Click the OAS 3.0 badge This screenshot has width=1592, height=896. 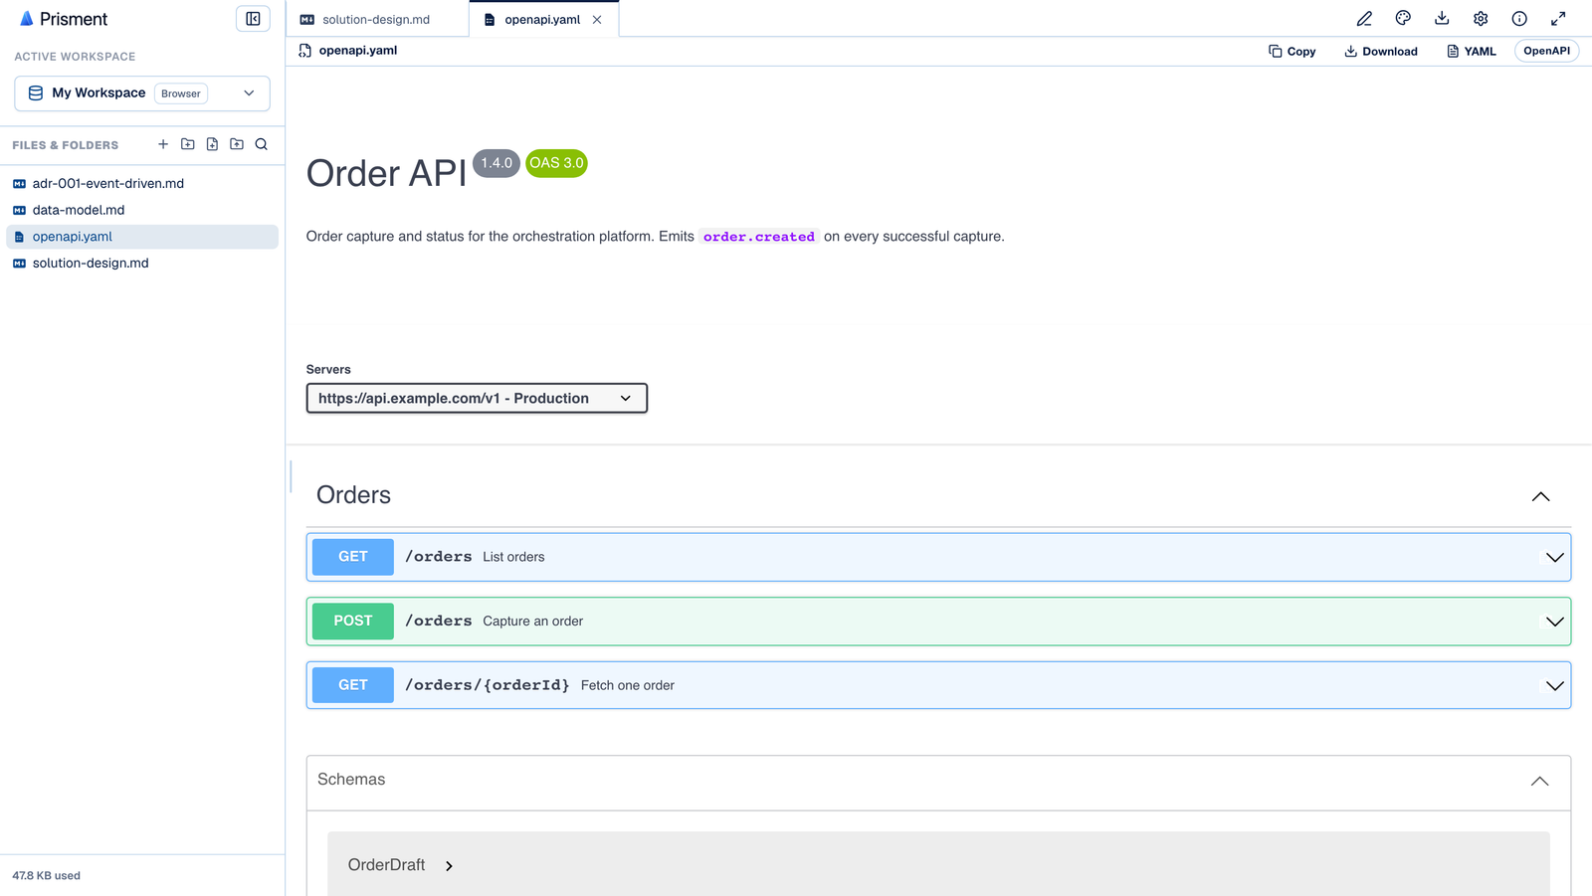pyautogui.click(x=556, y=163)
